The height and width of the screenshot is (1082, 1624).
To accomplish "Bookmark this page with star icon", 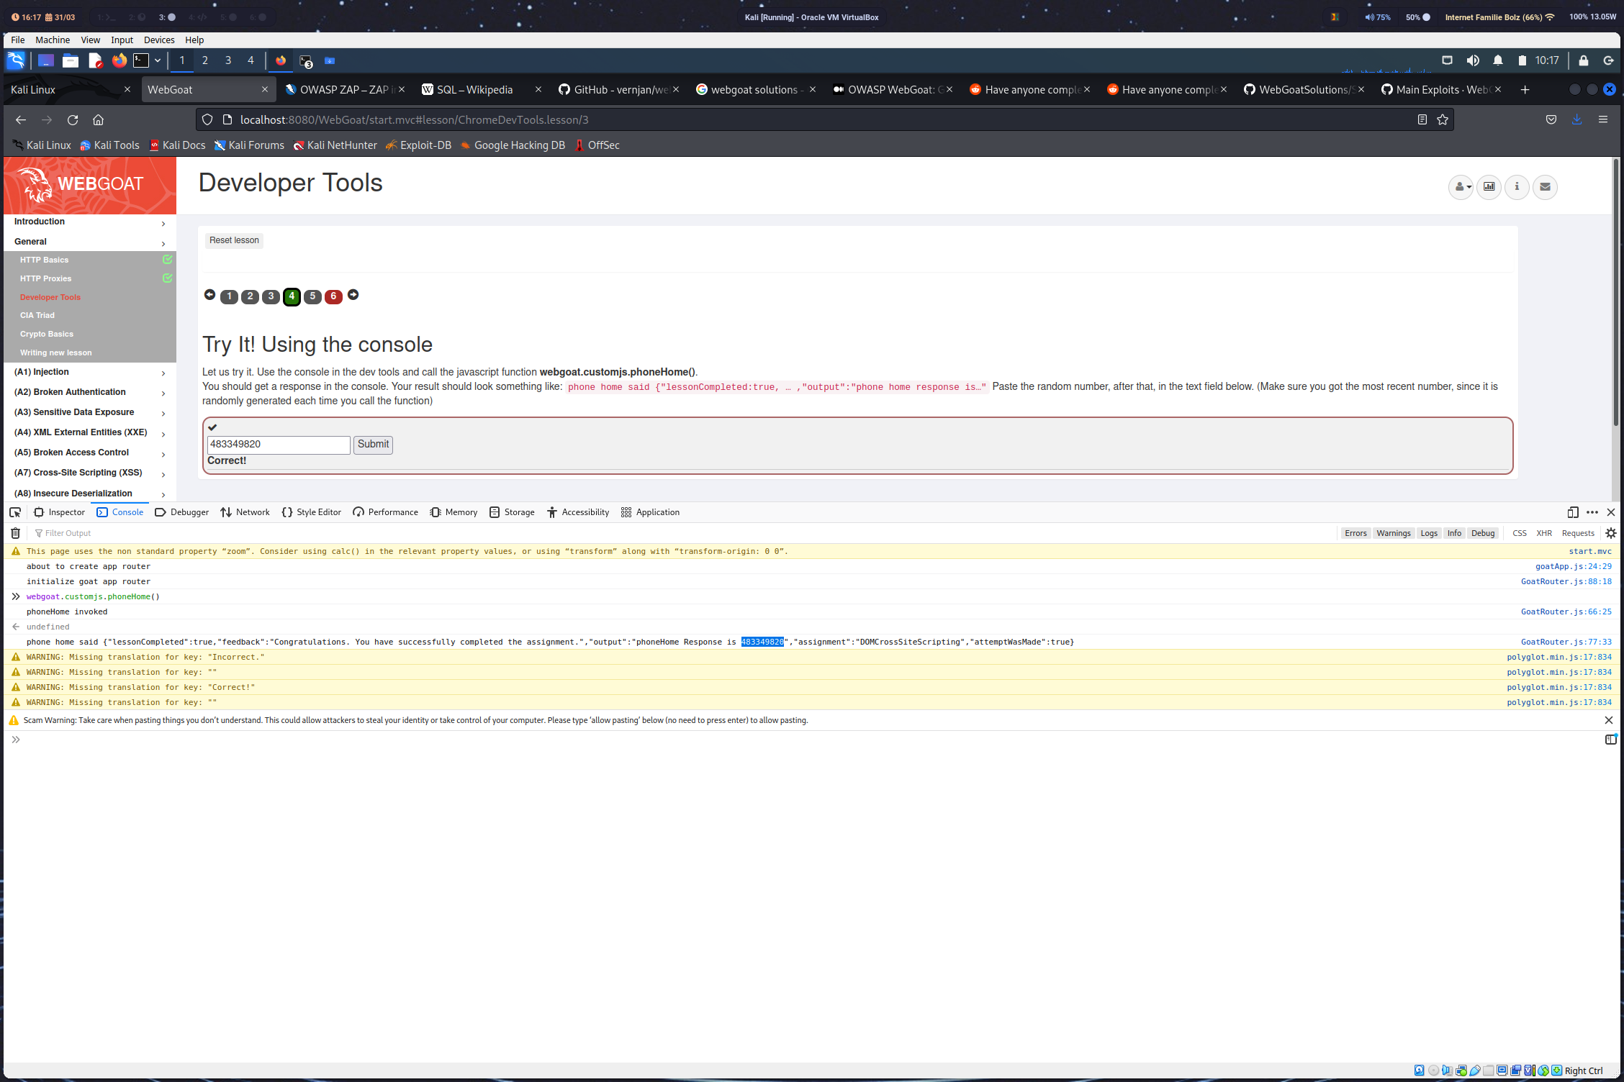I will coord(1443,120).
